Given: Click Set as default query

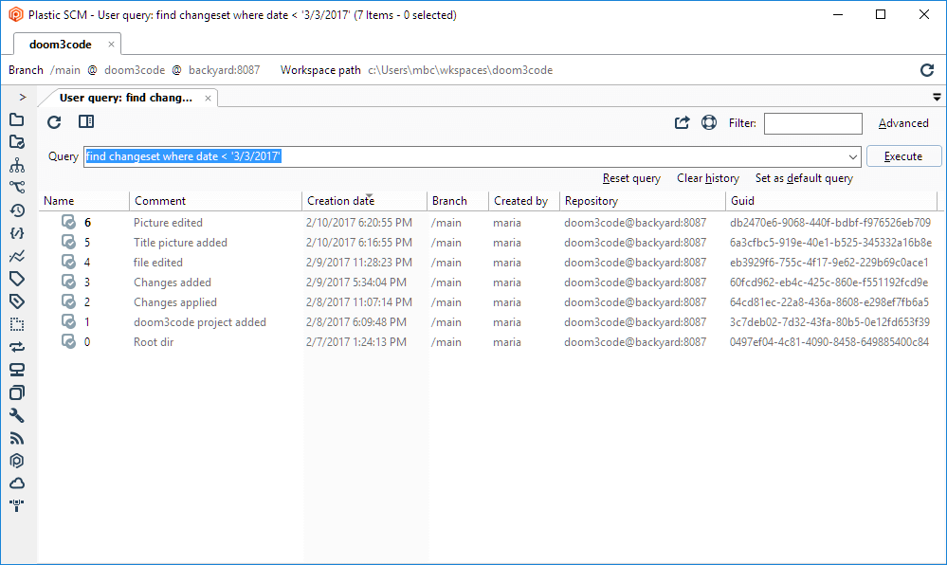Looking at the screenshot, I should click(804, 178).
